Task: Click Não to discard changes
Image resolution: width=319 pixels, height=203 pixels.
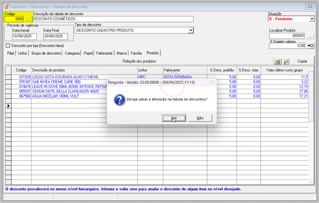Action: pos(200,118)
